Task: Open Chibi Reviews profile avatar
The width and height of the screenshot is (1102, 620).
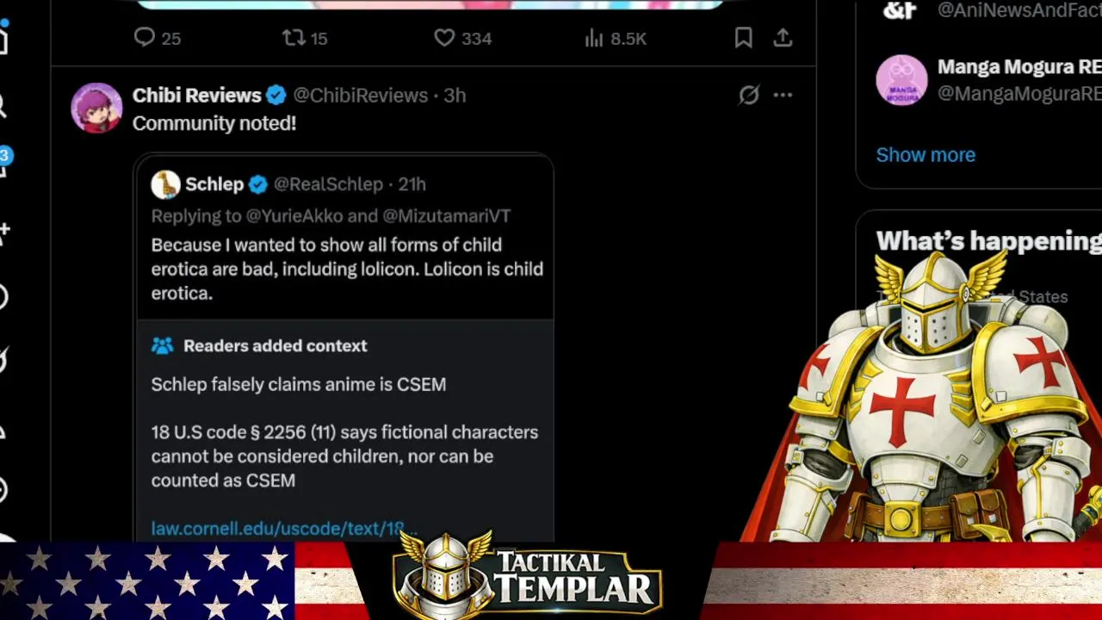Action: 96,108
